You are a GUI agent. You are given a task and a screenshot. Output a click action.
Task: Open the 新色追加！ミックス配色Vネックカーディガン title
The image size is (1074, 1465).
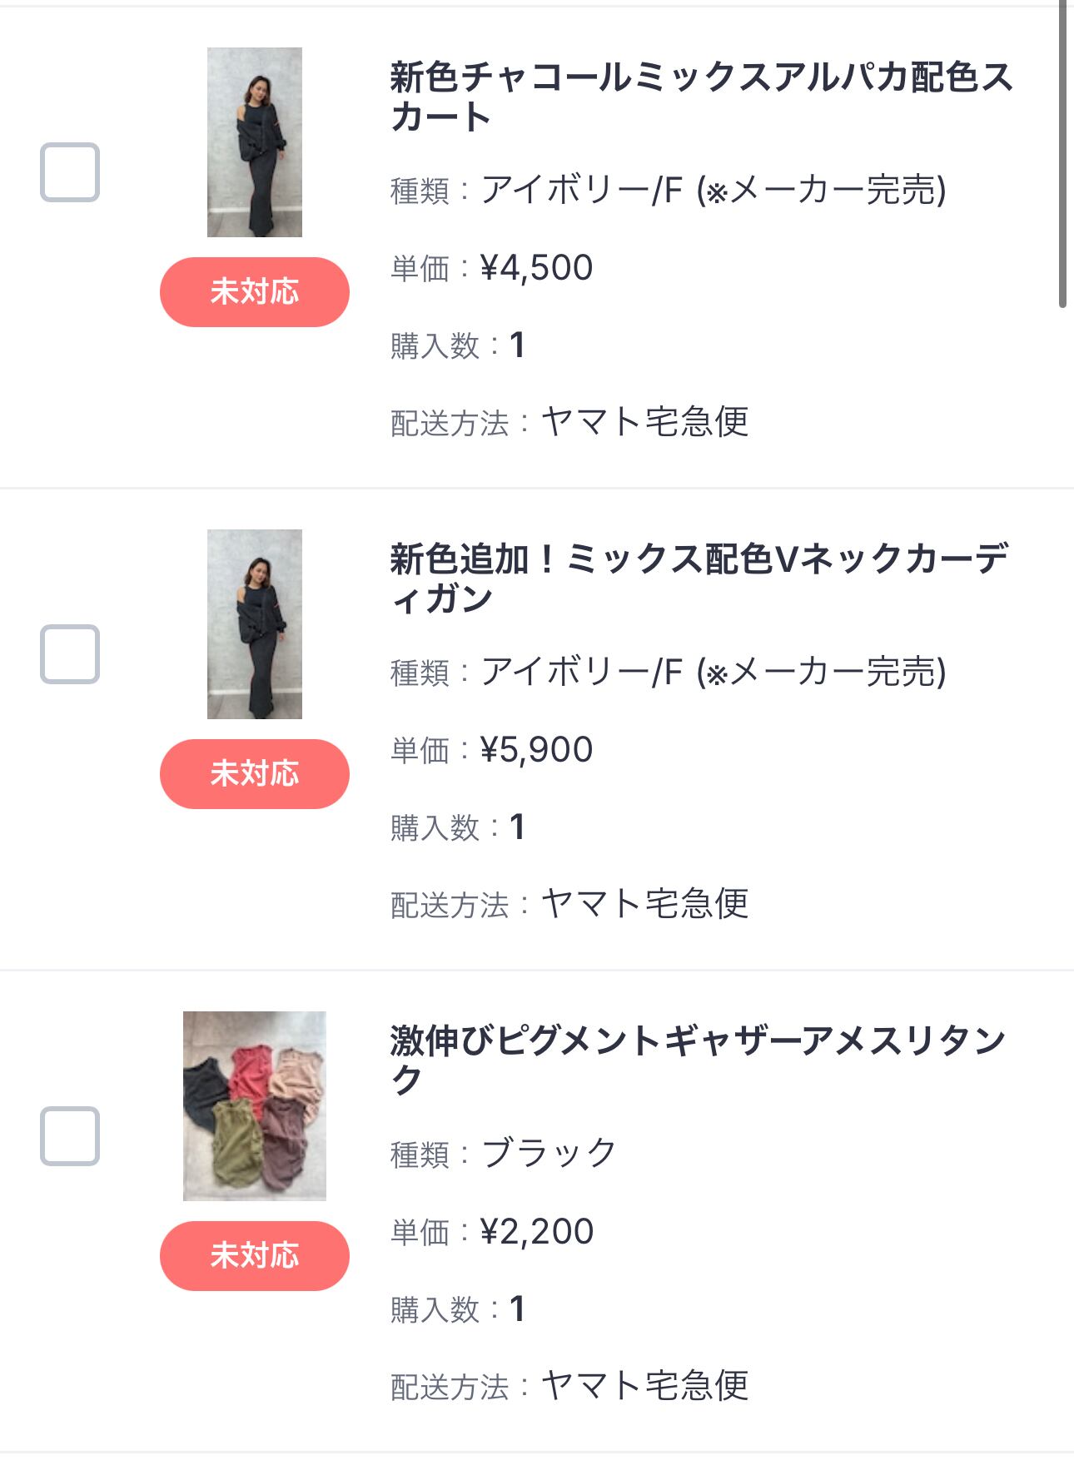pos(699,579)
